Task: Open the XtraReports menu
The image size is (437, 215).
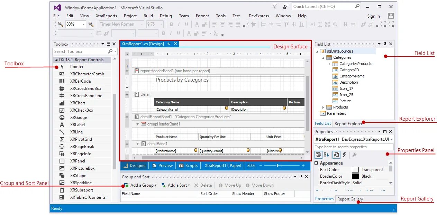Action: coord(106,16)
